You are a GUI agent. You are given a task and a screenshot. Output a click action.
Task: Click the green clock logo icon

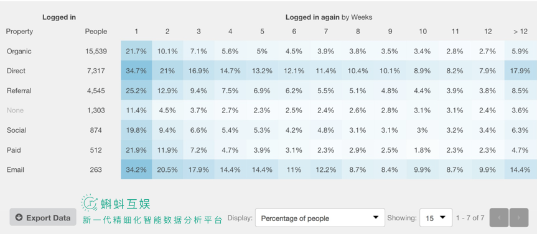(x=90, y=203)
